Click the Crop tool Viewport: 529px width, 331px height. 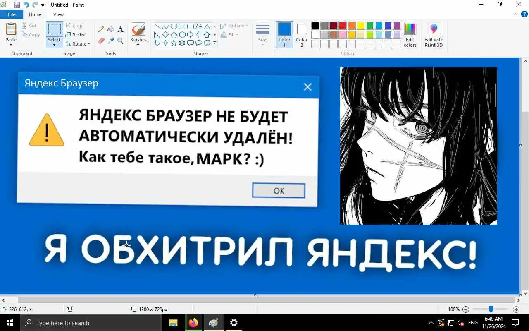tap(74, 26)
